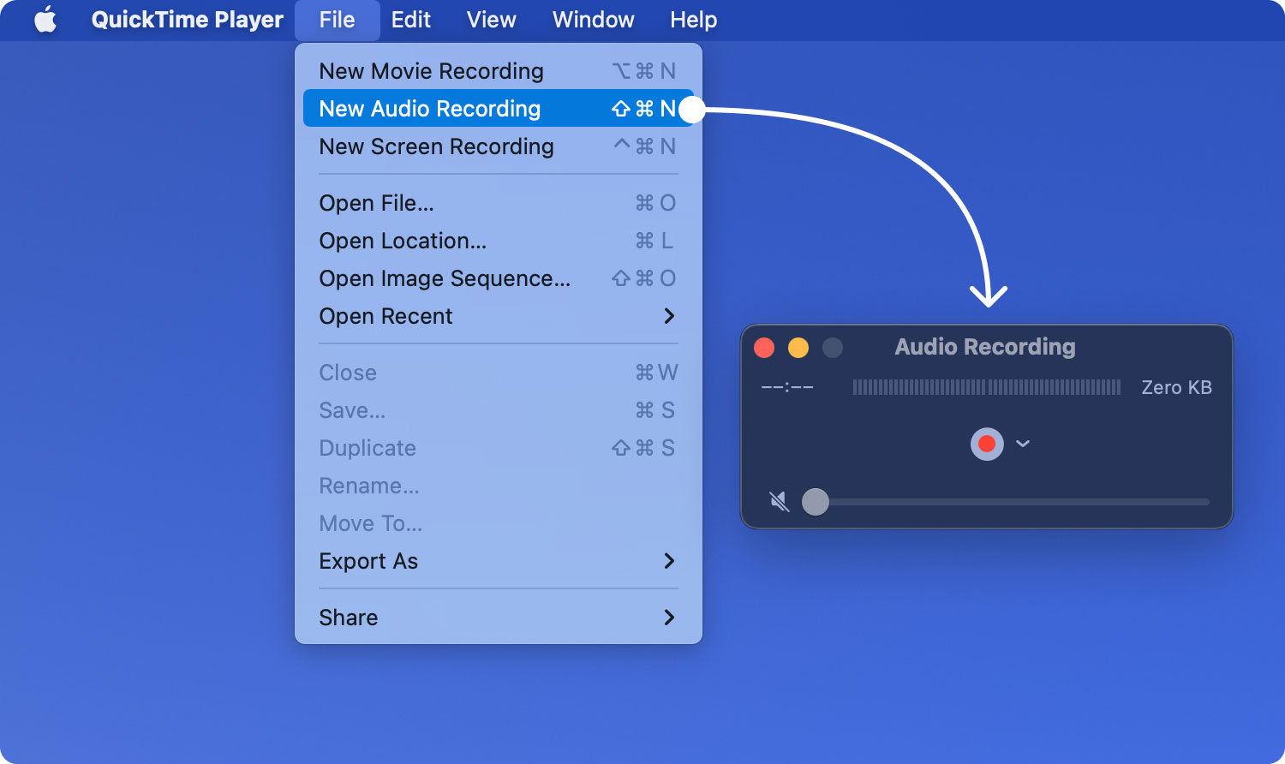Close the open File menu
This screenshot has height=764, width=1285.
(x=337, y=20)
